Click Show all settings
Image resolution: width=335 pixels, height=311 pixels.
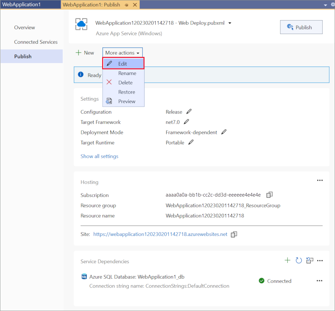[99, 156]
